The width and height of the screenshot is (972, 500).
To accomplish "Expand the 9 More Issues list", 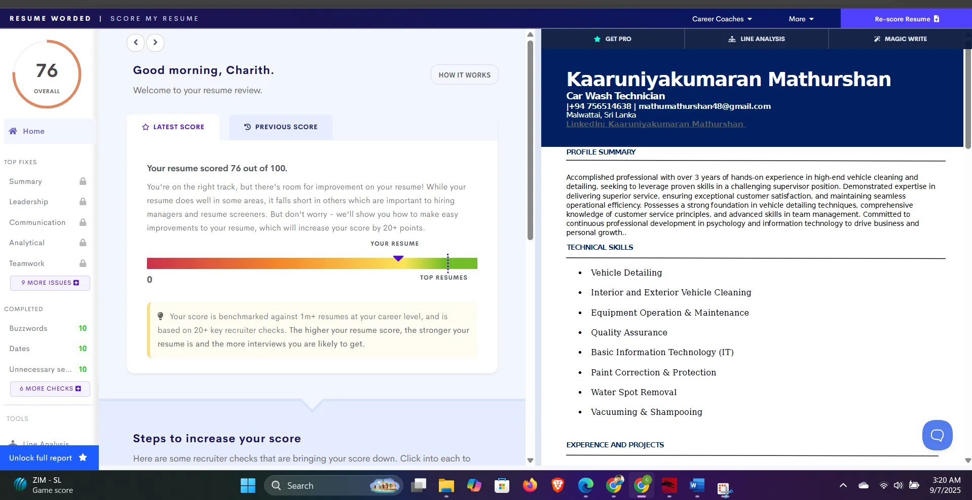I will point(50,283).
